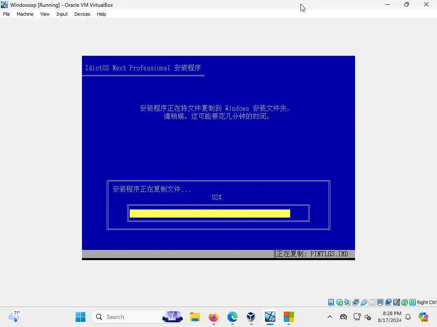Click the IdiotOS Next Professional setup title

click(x=143, y=68)
